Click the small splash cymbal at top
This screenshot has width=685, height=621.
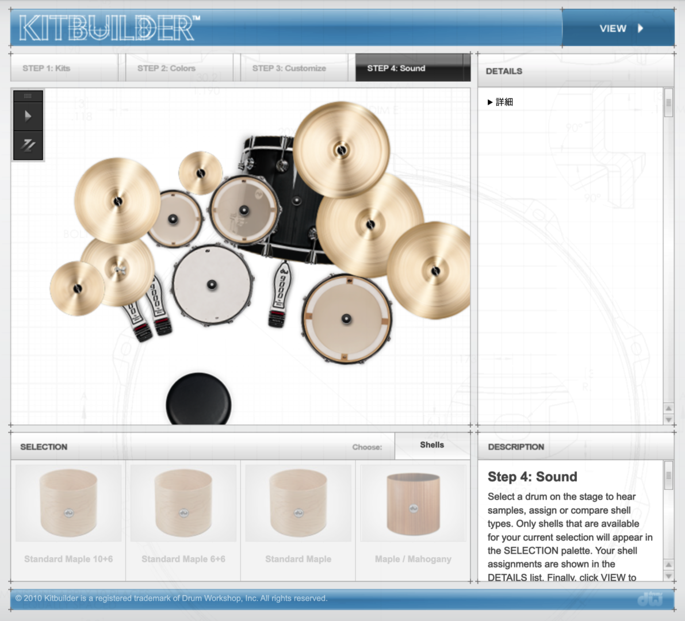click(x=201, y=173)
